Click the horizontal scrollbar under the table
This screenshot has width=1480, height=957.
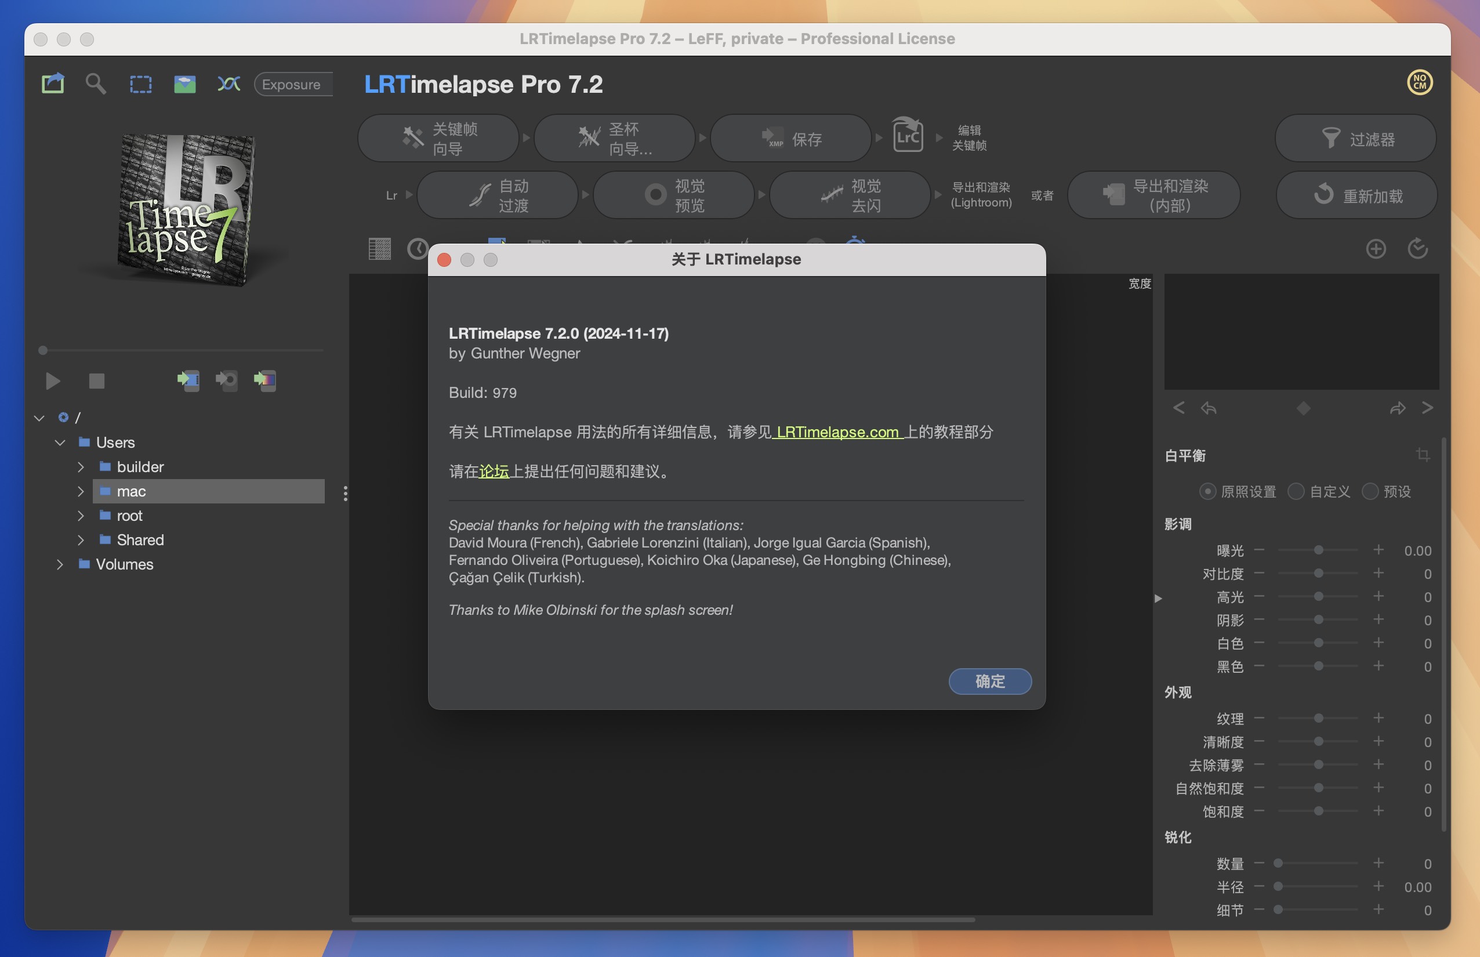point(663,919)
